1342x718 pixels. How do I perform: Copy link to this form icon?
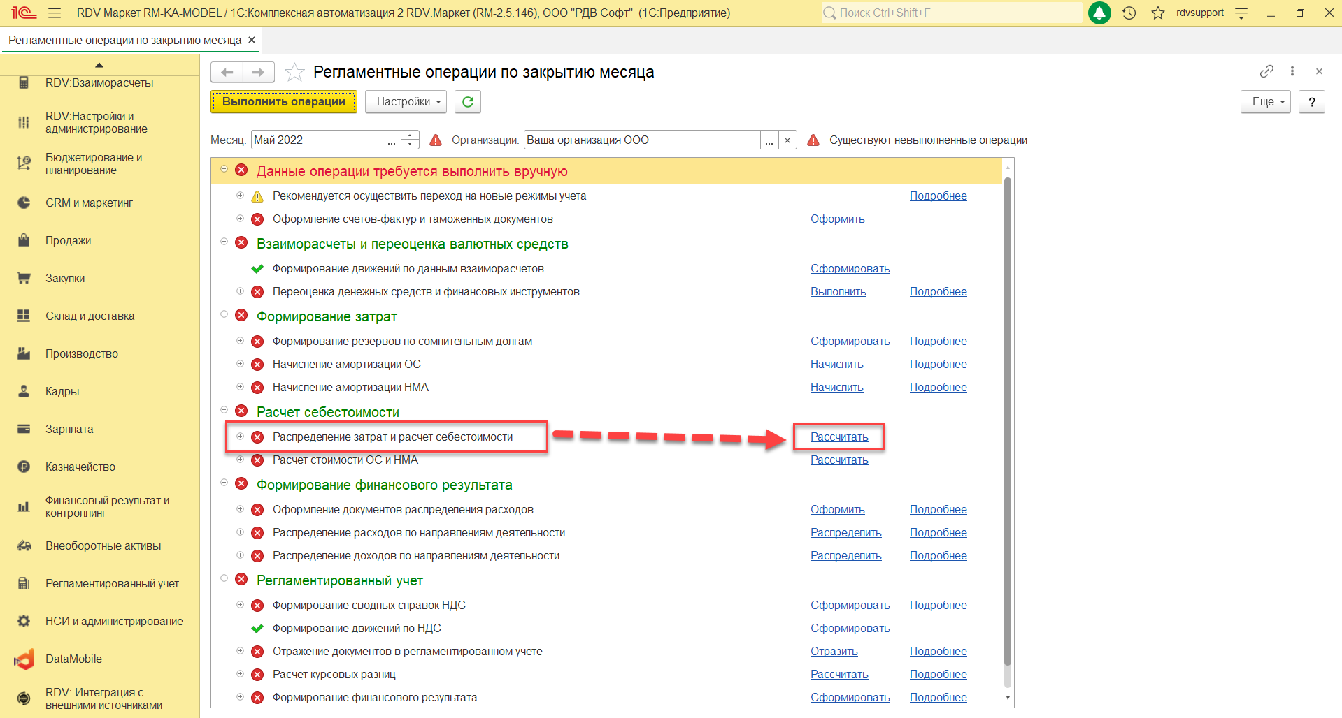click(1266, 71)
